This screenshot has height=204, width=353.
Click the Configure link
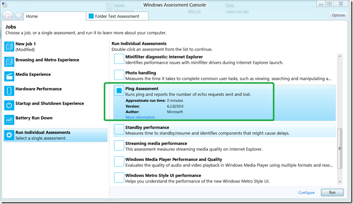pos(306,193)
